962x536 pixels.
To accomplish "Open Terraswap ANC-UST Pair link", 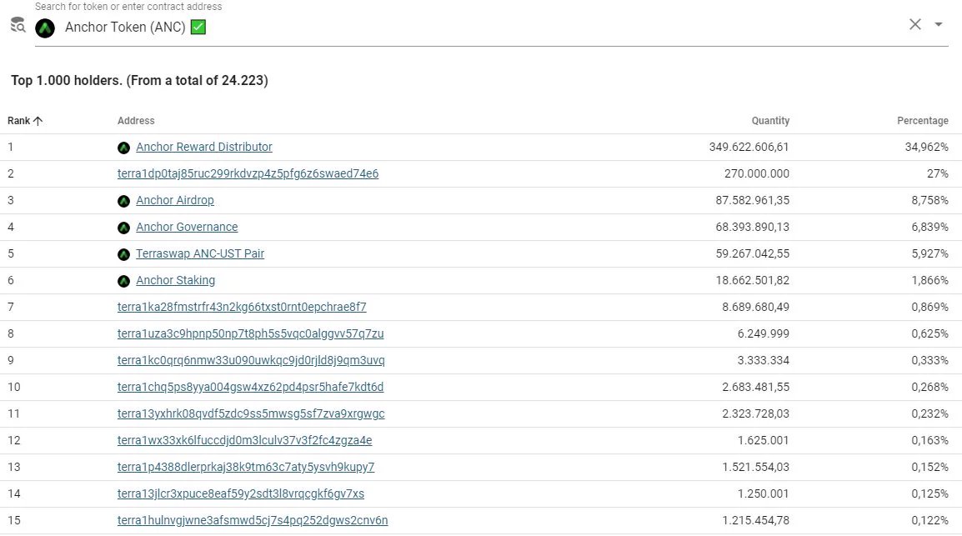I will point(200,254).
